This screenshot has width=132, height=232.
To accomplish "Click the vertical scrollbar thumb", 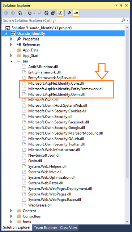I will pos(127,104).
